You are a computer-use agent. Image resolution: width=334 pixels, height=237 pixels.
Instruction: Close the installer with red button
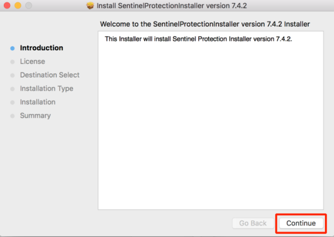tap(7, 6)
